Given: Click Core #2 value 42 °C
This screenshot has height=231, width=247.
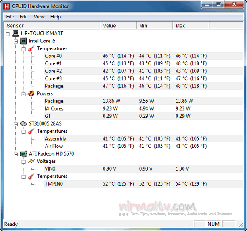Looking at the screenshot, I should coord(118,71).
